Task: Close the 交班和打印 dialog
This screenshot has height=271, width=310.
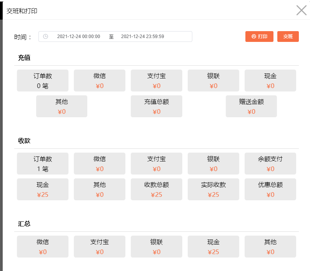Action: 301,10
